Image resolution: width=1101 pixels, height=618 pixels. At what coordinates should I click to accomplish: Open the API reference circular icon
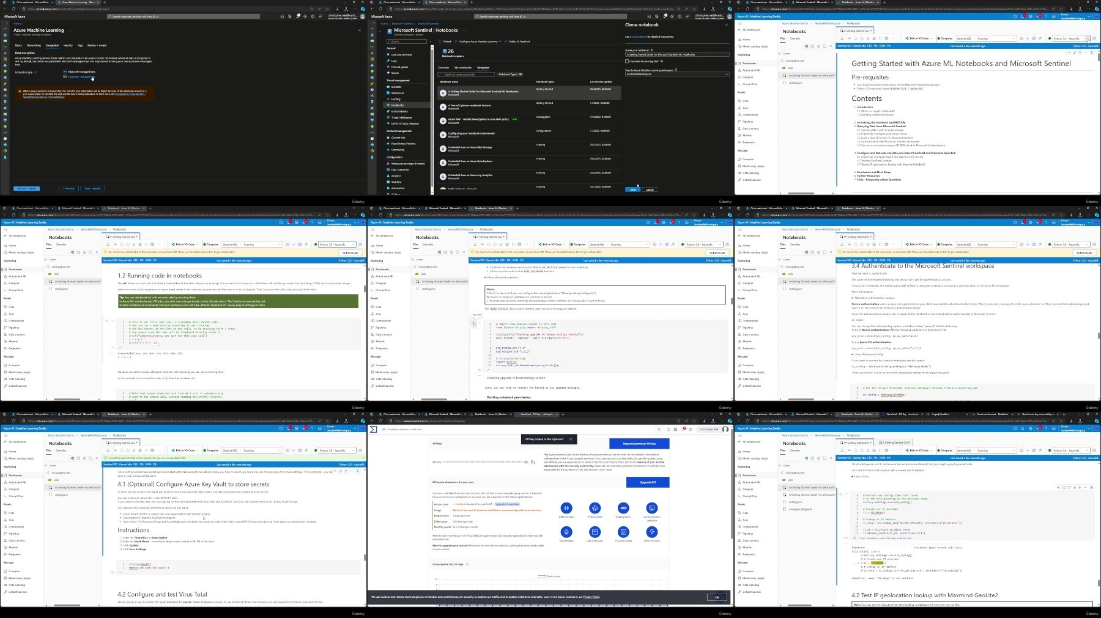[x=566, y=508]
